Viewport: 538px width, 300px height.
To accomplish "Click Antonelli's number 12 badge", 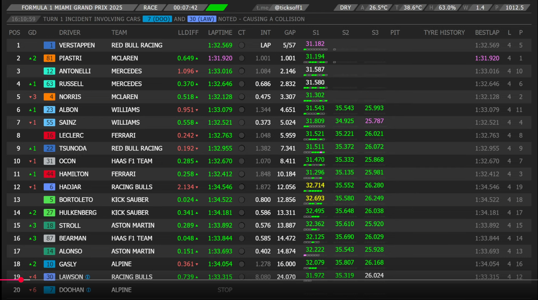I will pyautogui.click(x=50, y=71).
